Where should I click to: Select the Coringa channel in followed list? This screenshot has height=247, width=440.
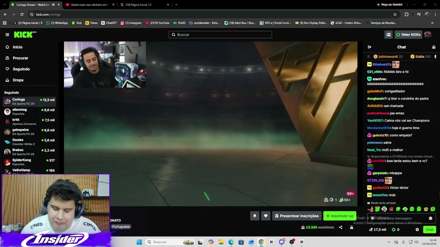[29, 102]
